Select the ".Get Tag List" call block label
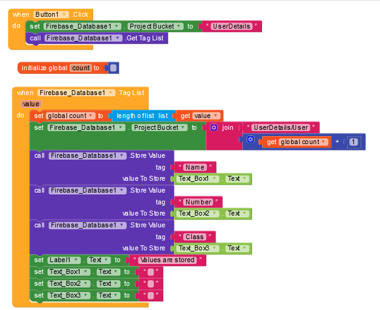This screenshot has height=310, width=380. click(144, 38)
